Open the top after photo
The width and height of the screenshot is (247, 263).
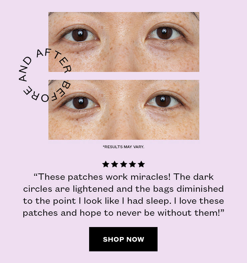124,42
